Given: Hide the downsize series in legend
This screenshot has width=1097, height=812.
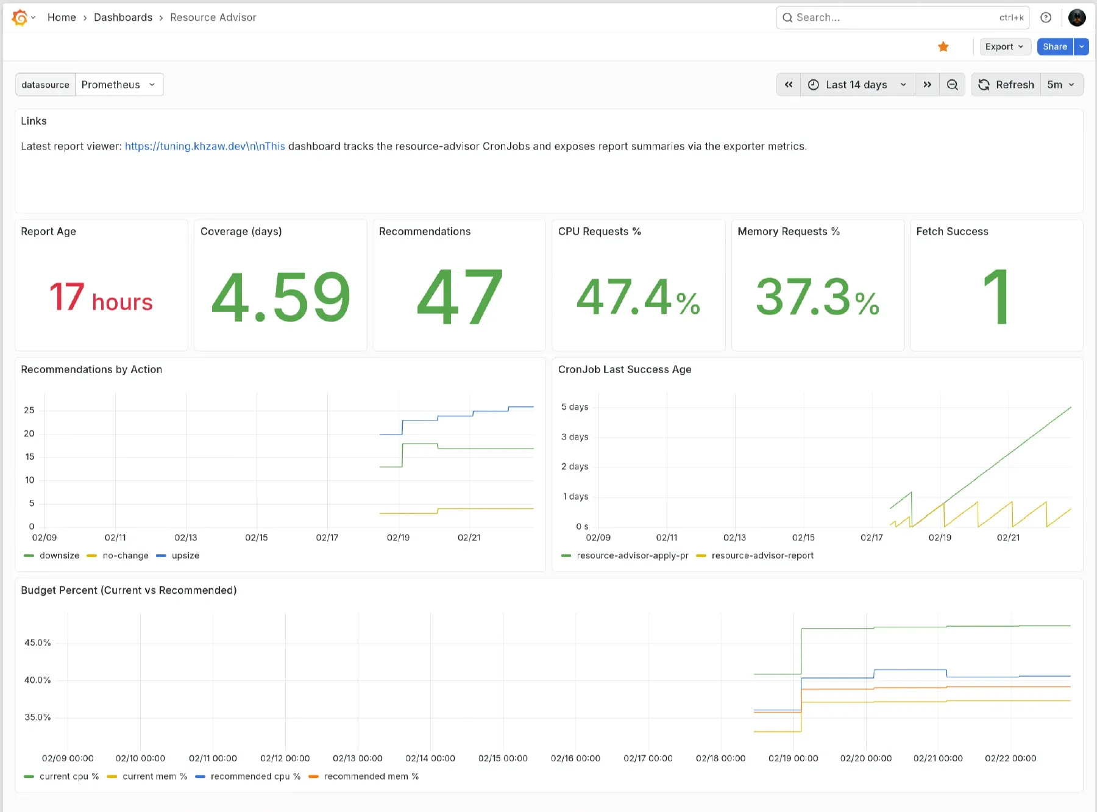Looking at the screenshot, I should pos(59,555).
